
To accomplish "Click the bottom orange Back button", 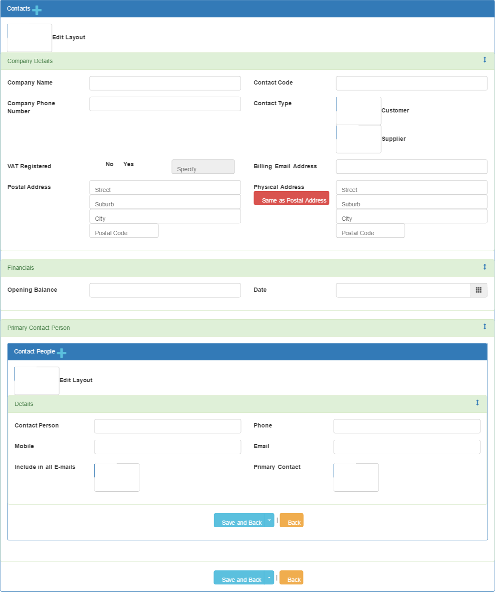I will (291, 577).
